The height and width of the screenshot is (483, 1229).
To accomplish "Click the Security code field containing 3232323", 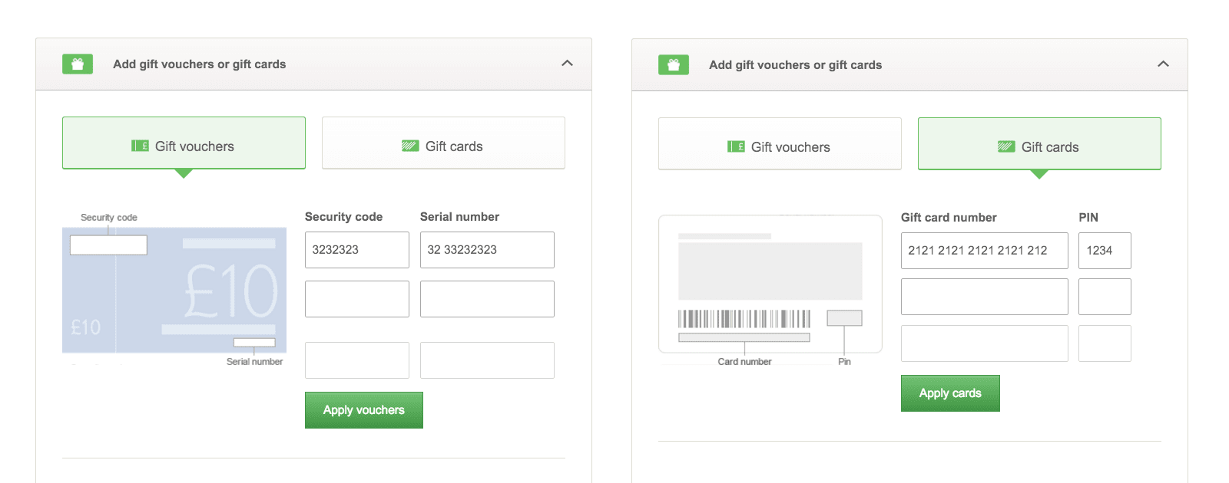I will pyautogui.click(x=356, y=250).
